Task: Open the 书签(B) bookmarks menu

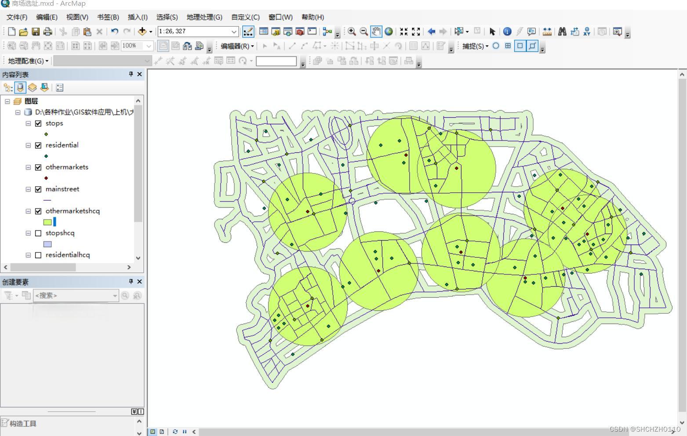Action: coord(108,17)
